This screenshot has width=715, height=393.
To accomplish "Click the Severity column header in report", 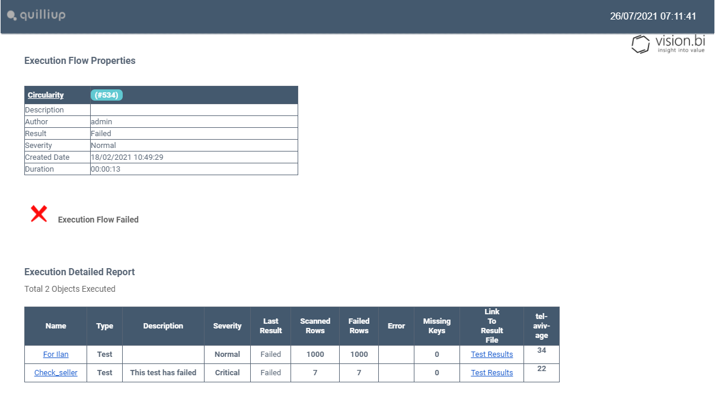I will tap(227, 326).
